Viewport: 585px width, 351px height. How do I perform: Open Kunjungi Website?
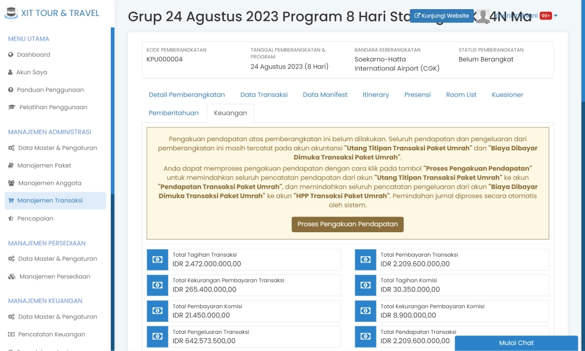(x=441, y=15)
